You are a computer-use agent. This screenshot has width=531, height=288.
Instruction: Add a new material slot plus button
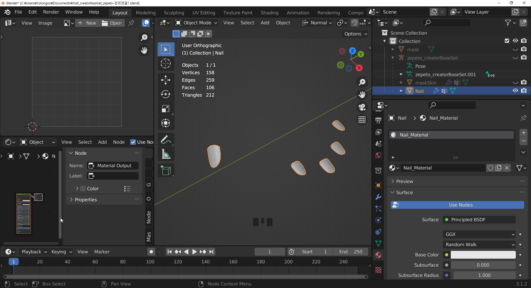(524, 133)
